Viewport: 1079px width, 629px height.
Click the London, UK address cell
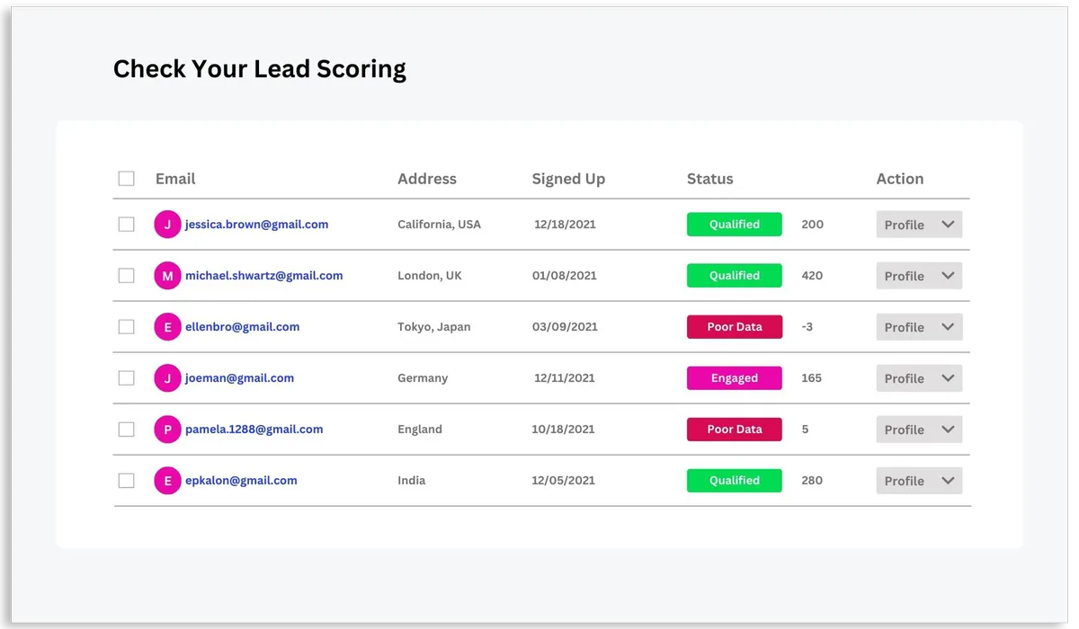click(430, 276)
